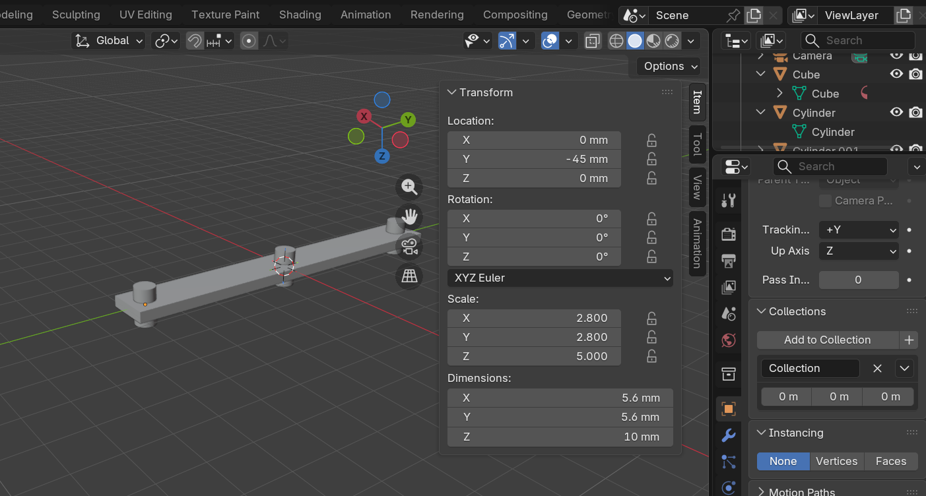This screenshot has width=926, height=496.
Task: Toggle X-ray mode in viewport header
Action: 593,41
